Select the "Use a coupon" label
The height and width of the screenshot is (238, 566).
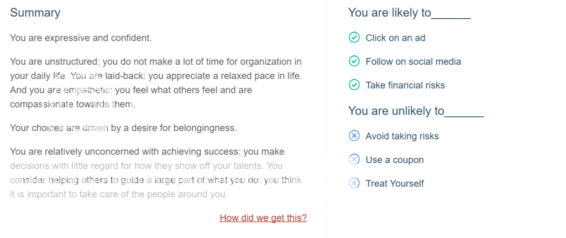click(x=394, y=159)
